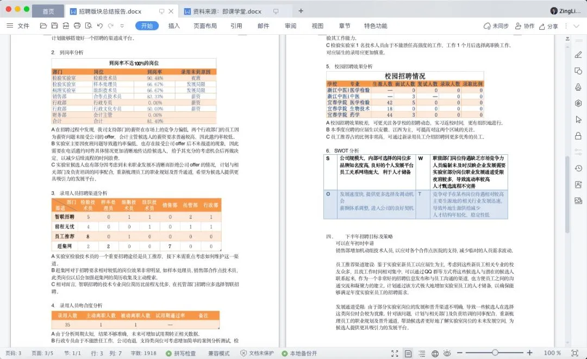Click the 页面: 3/5 page indicator

42,353
